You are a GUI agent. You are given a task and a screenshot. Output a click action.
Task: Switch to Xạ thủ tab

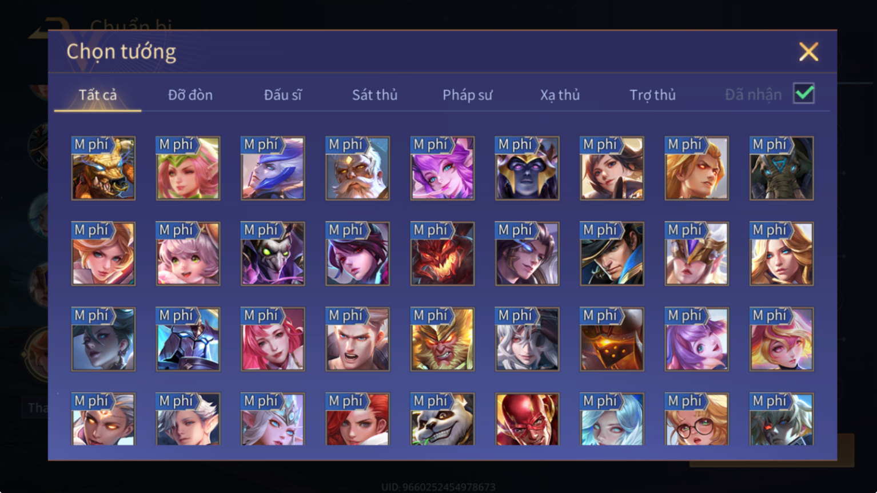pyautogui.click(x=560, y=95)
